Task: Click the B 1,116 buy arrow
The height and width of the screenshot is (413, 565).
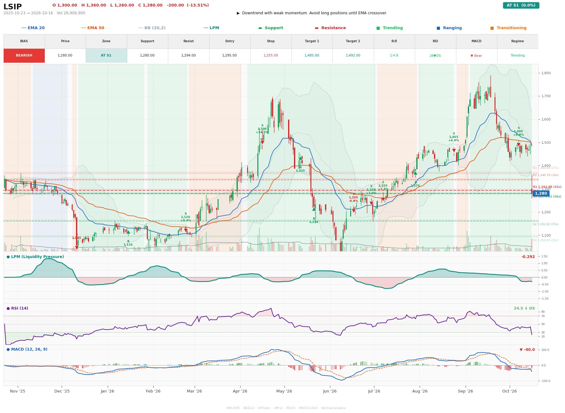Action: [128, 232]
